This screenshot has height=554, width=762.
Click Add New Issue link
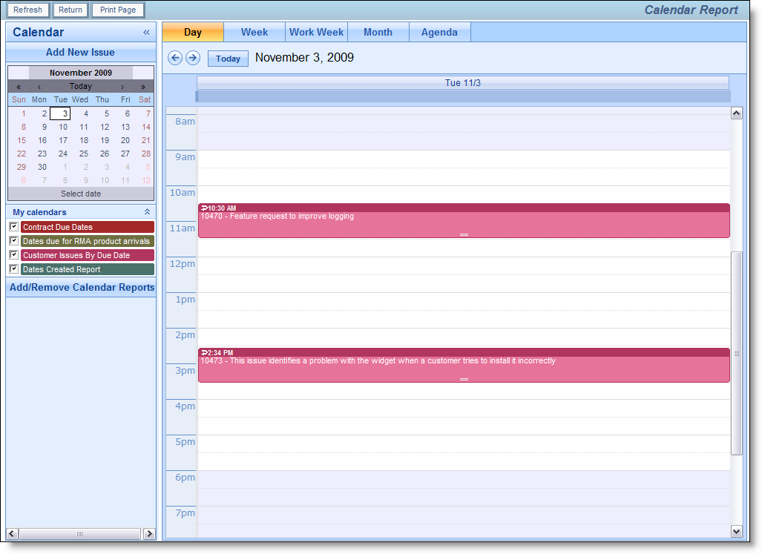(80, 53)
